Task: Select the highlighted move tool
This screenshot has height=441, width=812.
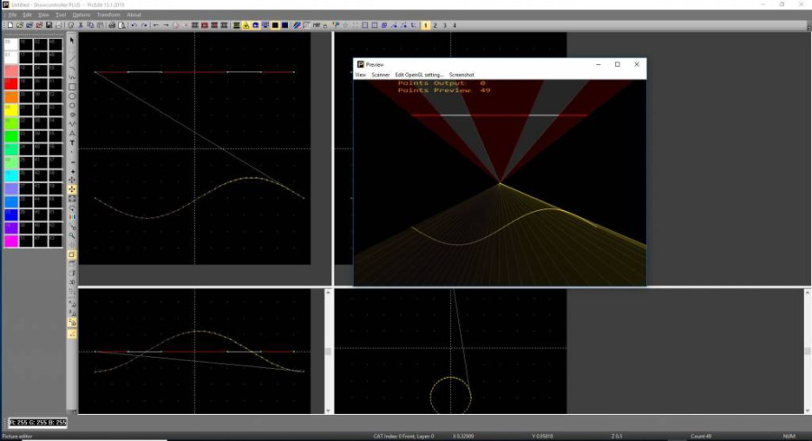Action: [x=72, y=189]
